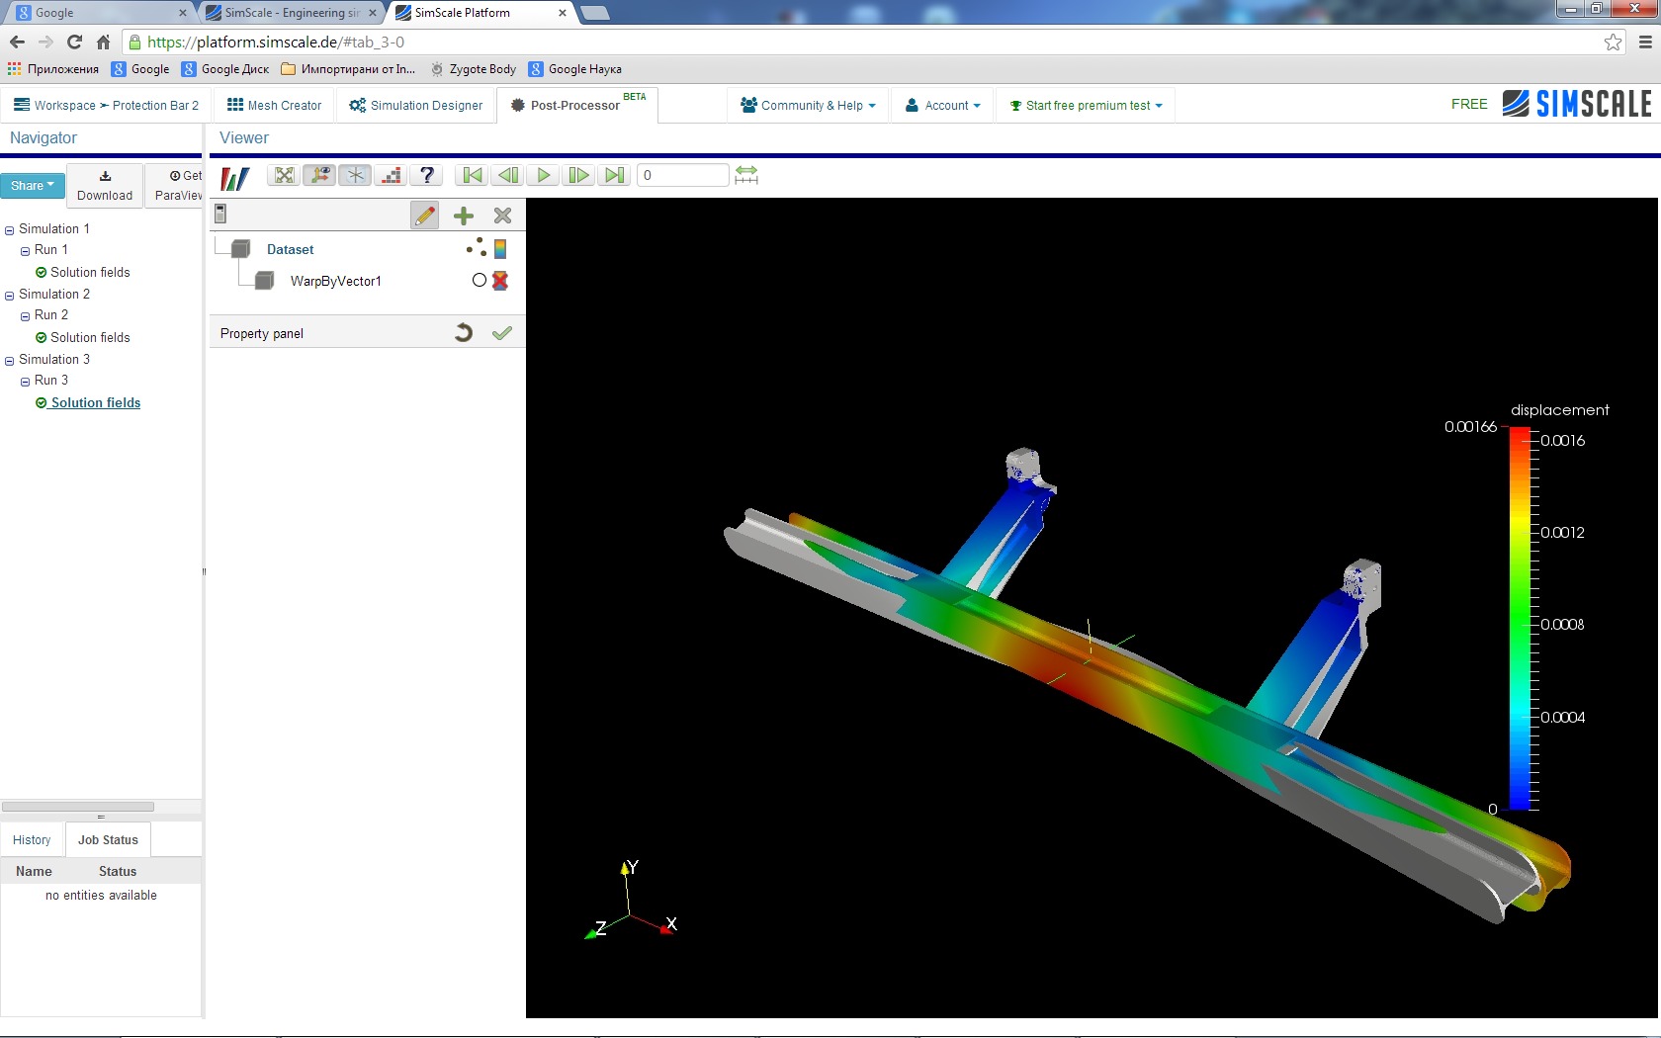The image size is (1661, 1038).
Task: Click the SimScale logo
Action: [x=1577, y=104]
